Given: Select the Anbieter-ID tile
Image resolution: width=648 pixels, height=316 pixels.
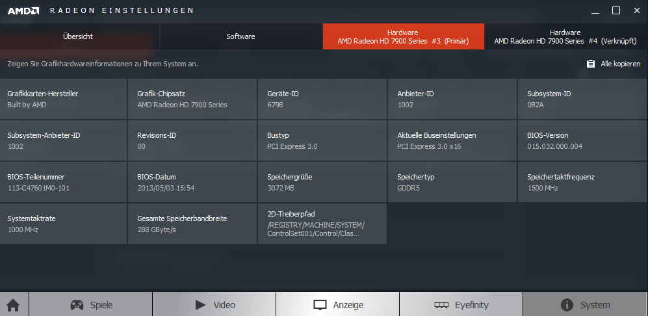Looking at the screenshot, I should tap(452, 99).
